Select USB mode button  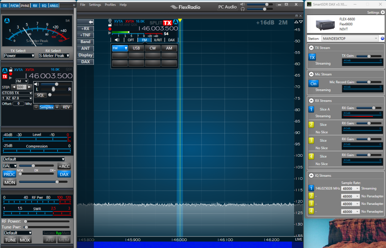(x=136, y=48)
